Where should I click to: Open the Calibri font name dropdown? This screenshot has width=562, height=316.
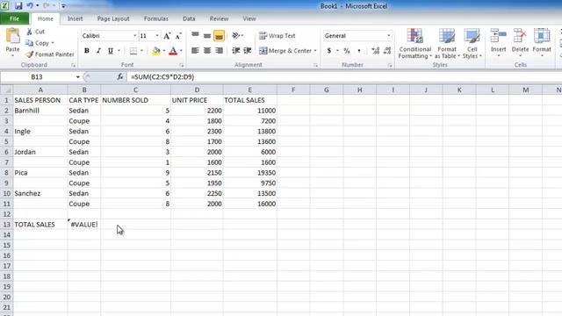pos(134,36)
